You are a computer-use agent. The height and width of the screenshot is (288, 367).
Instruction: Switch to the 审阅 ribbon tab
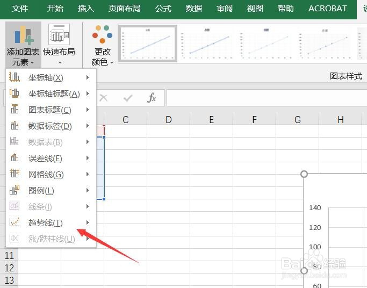pyautogui.click(x=225, y=9)
